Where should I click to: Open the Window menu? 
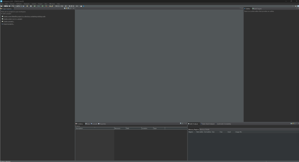click(x=52, y=4)
